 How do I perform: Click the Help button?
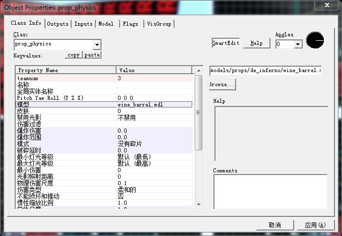[x=256, y=43]
